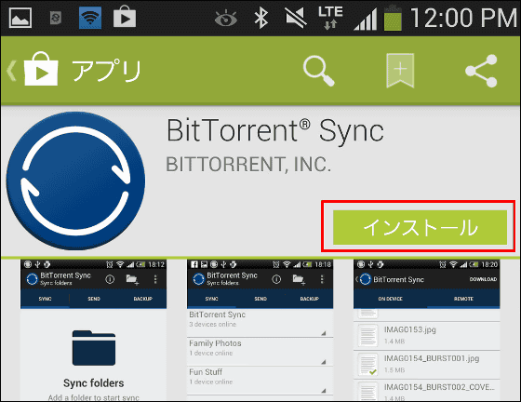Add app to wishlist via bookmark icon
This screenshot has height=402, width=521.
400,71
